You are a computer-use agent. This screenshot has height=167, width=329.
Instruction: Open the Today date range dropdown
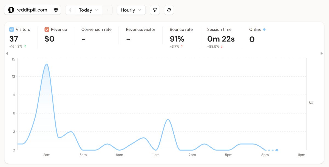point(89,10)
